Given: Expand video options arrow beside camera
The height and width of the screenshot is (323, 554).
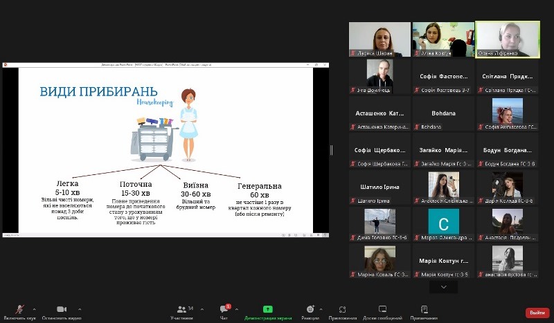Looking at the screenshot, I should point(80,308).
